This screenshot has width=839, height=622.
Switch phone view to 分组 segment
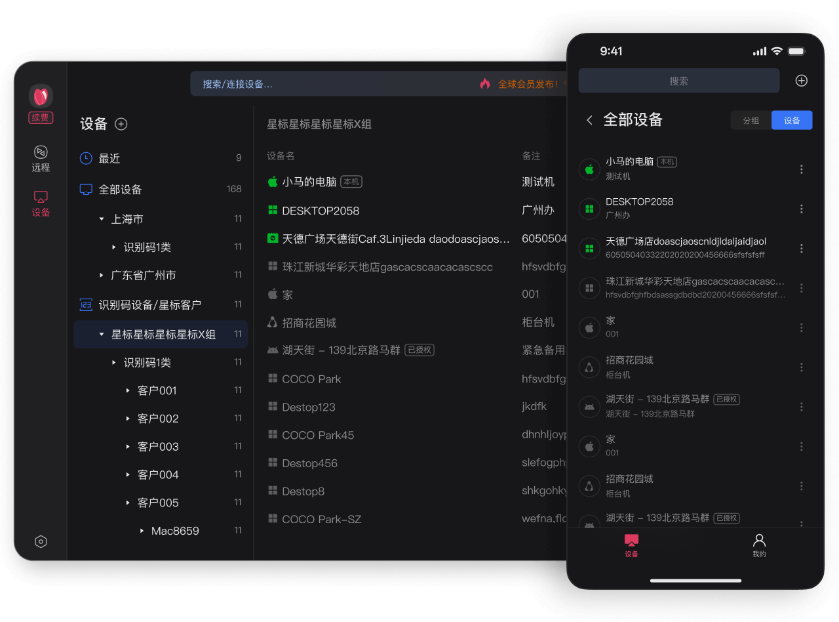point(751,120)
